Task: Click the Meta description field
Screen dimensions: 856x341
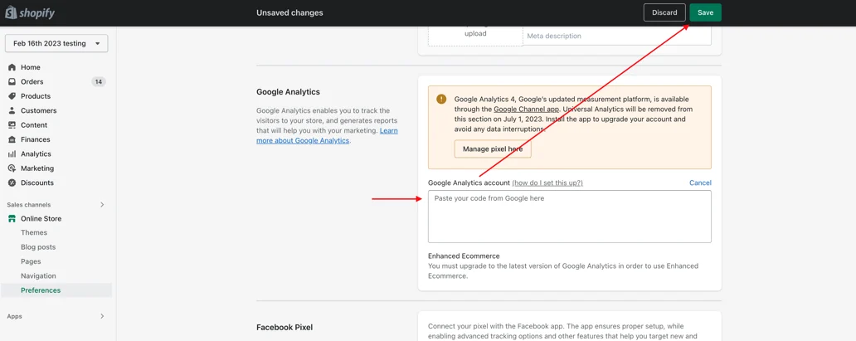Action: 617,36
